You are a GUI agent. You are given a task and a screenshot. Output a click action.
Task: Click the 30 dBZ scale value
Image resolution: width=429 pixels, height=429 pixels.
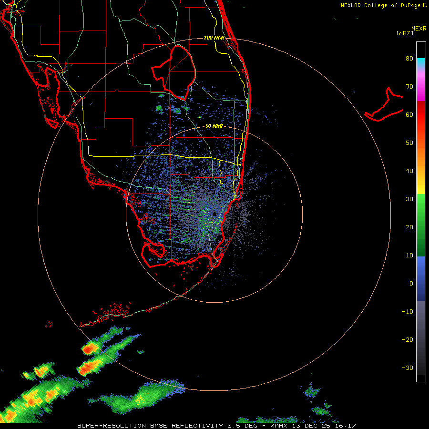pyautogui.click(x=409, y=199)
